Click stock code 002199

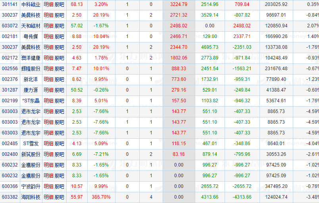point(10,101)
